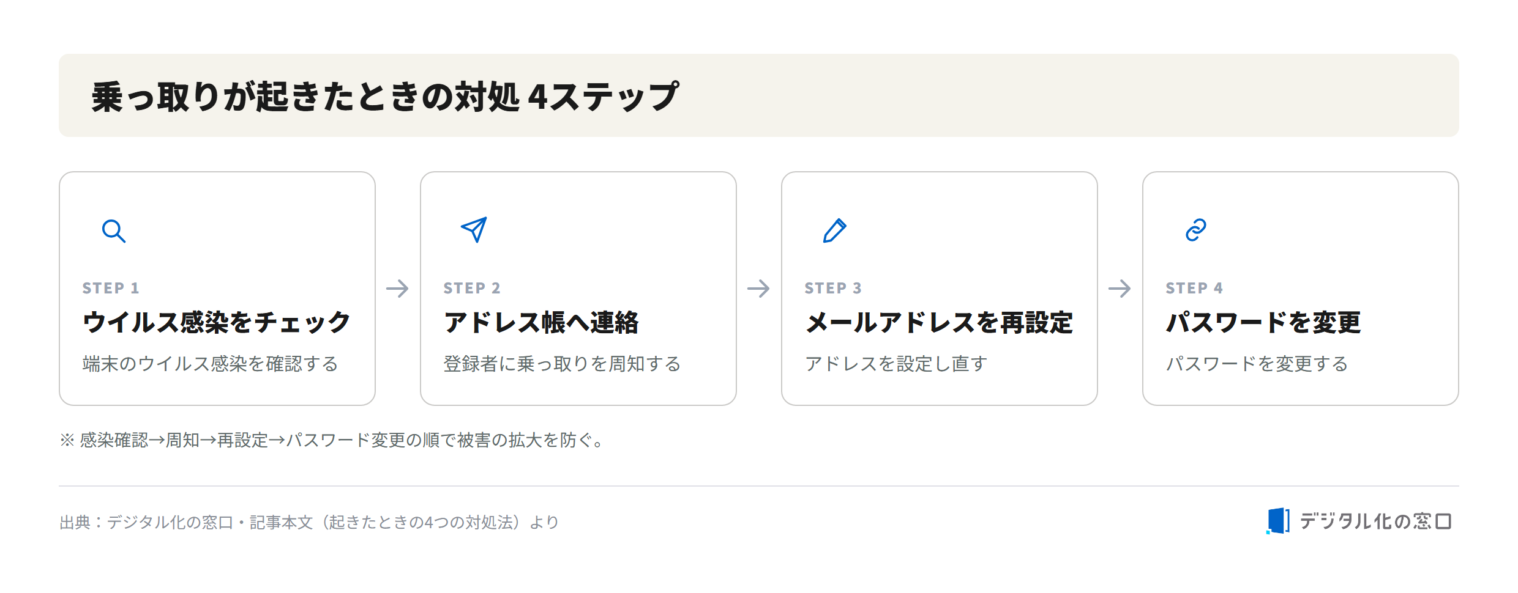The width and height of the screenshot is (1518, 593).
Task: Click the arrow between Step 2 and Step 3
Action: (x=758, y=289)
